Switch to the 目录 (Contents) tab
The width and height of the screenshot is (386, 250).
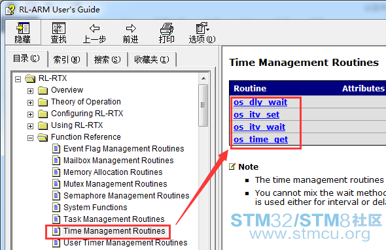26,59
